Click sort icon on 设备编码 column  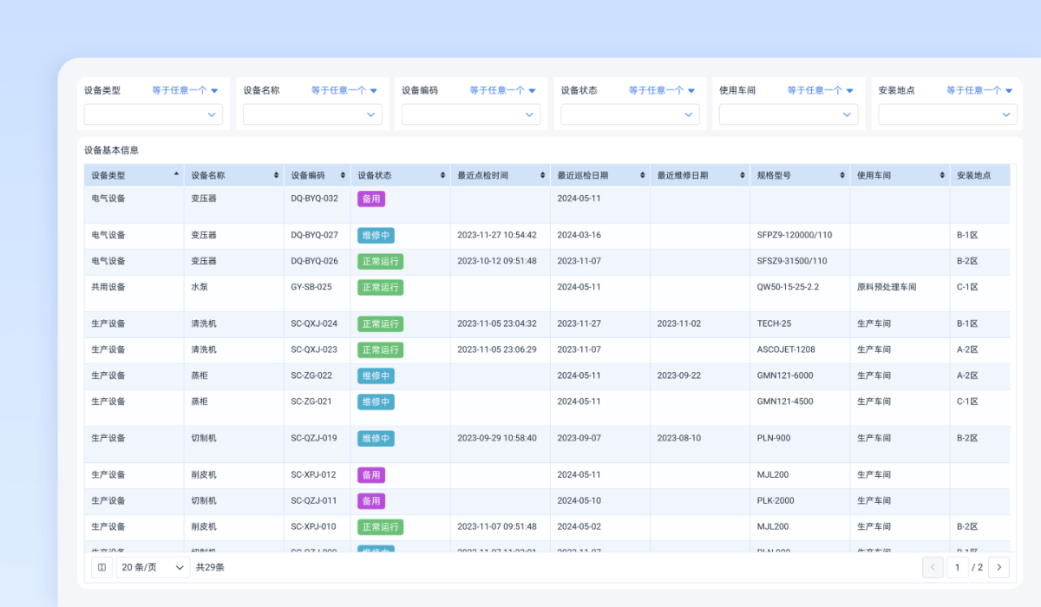[x=343, y=175]
